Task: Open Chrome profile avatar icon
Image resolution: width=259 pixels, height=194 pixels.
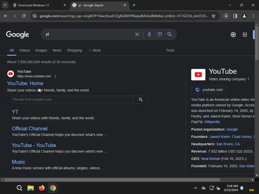Action: (244, 16)
